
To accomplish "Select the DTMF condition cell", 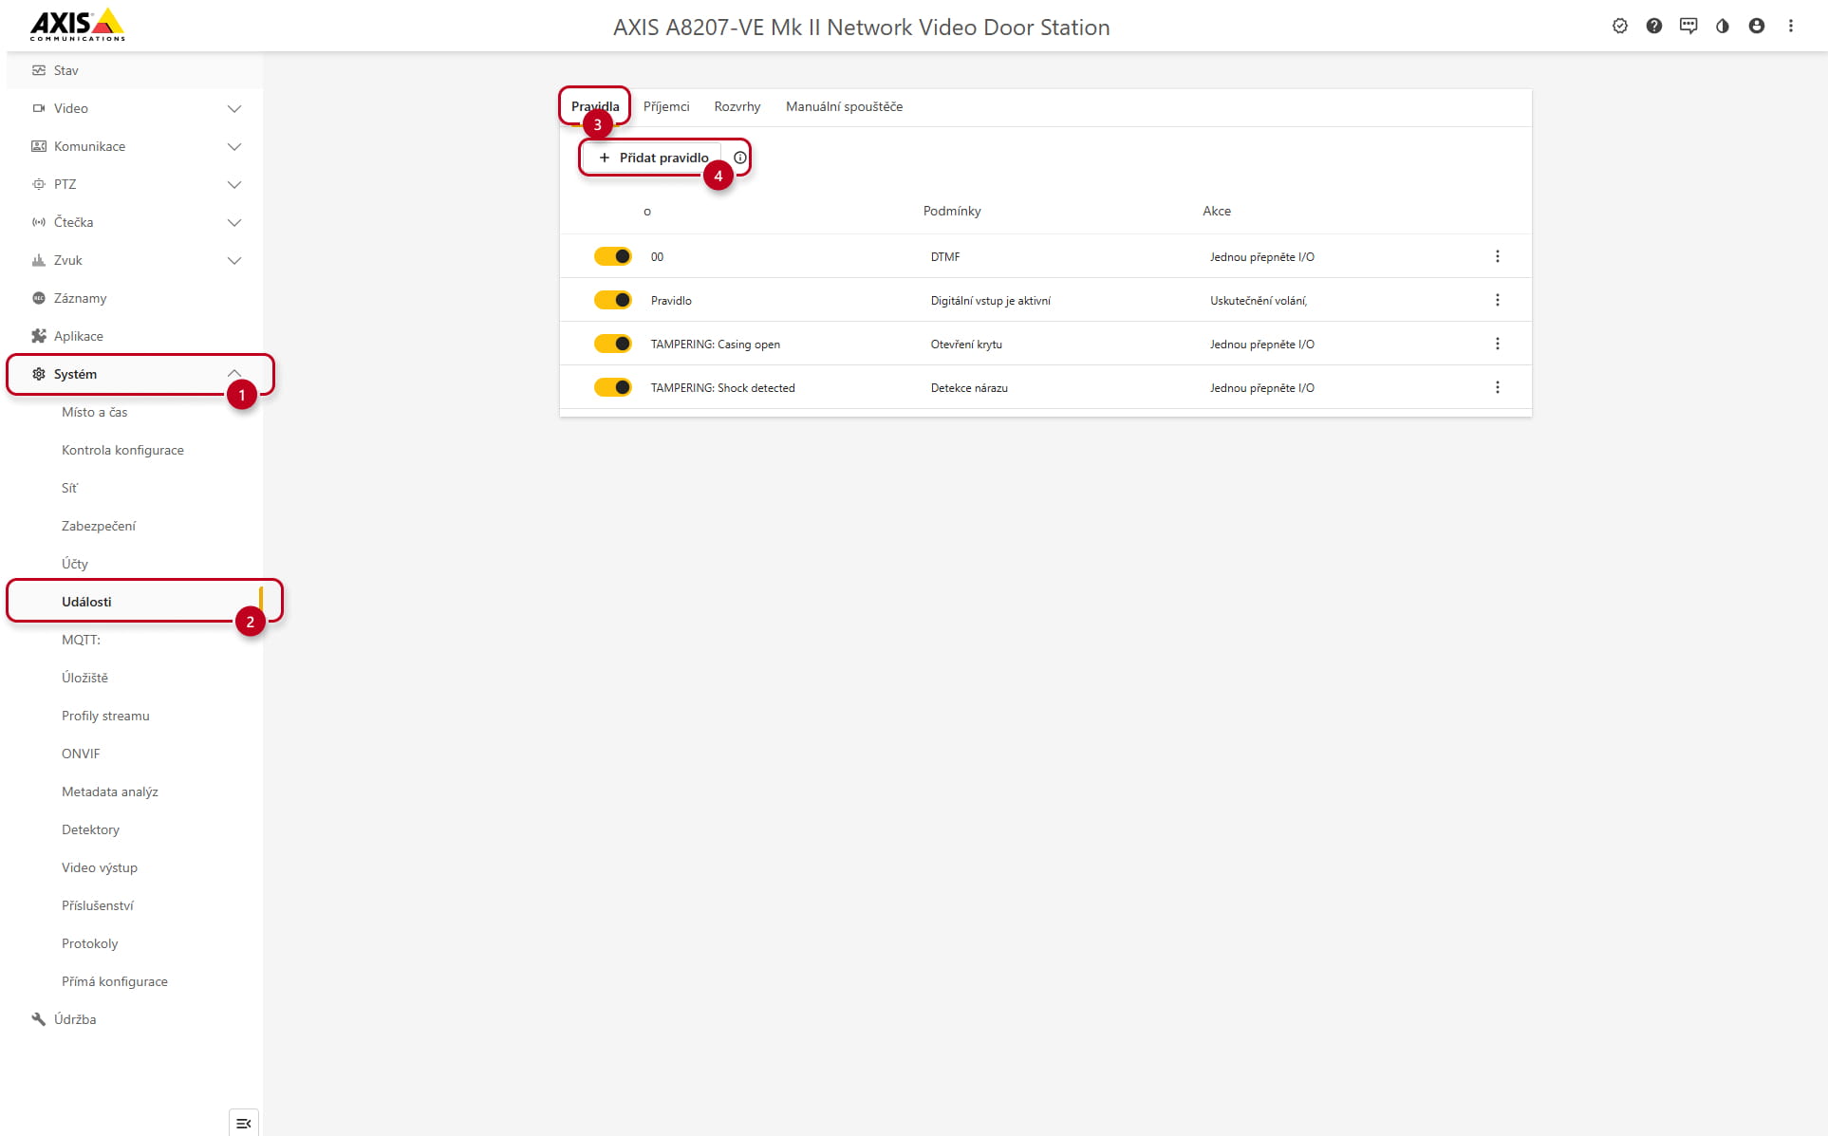I will click(945, 257).
